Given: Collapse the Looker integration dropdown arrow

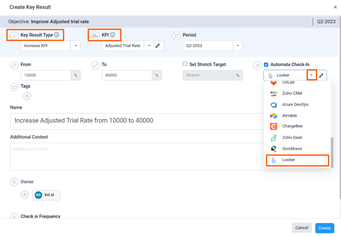Looking at the screenshot, I should coord(312,75).
